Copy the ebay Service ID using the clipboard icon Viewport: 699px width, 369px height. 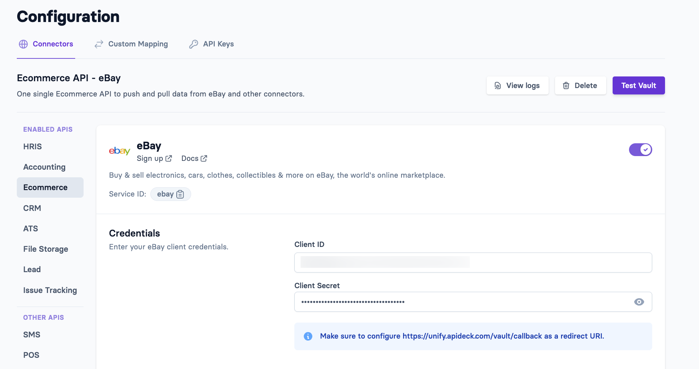(x=181, y=194)
